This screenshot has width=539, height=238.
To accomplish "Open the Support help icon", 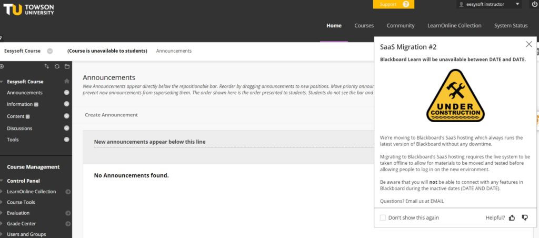I will pyautogui.click(x=406, y=4).
